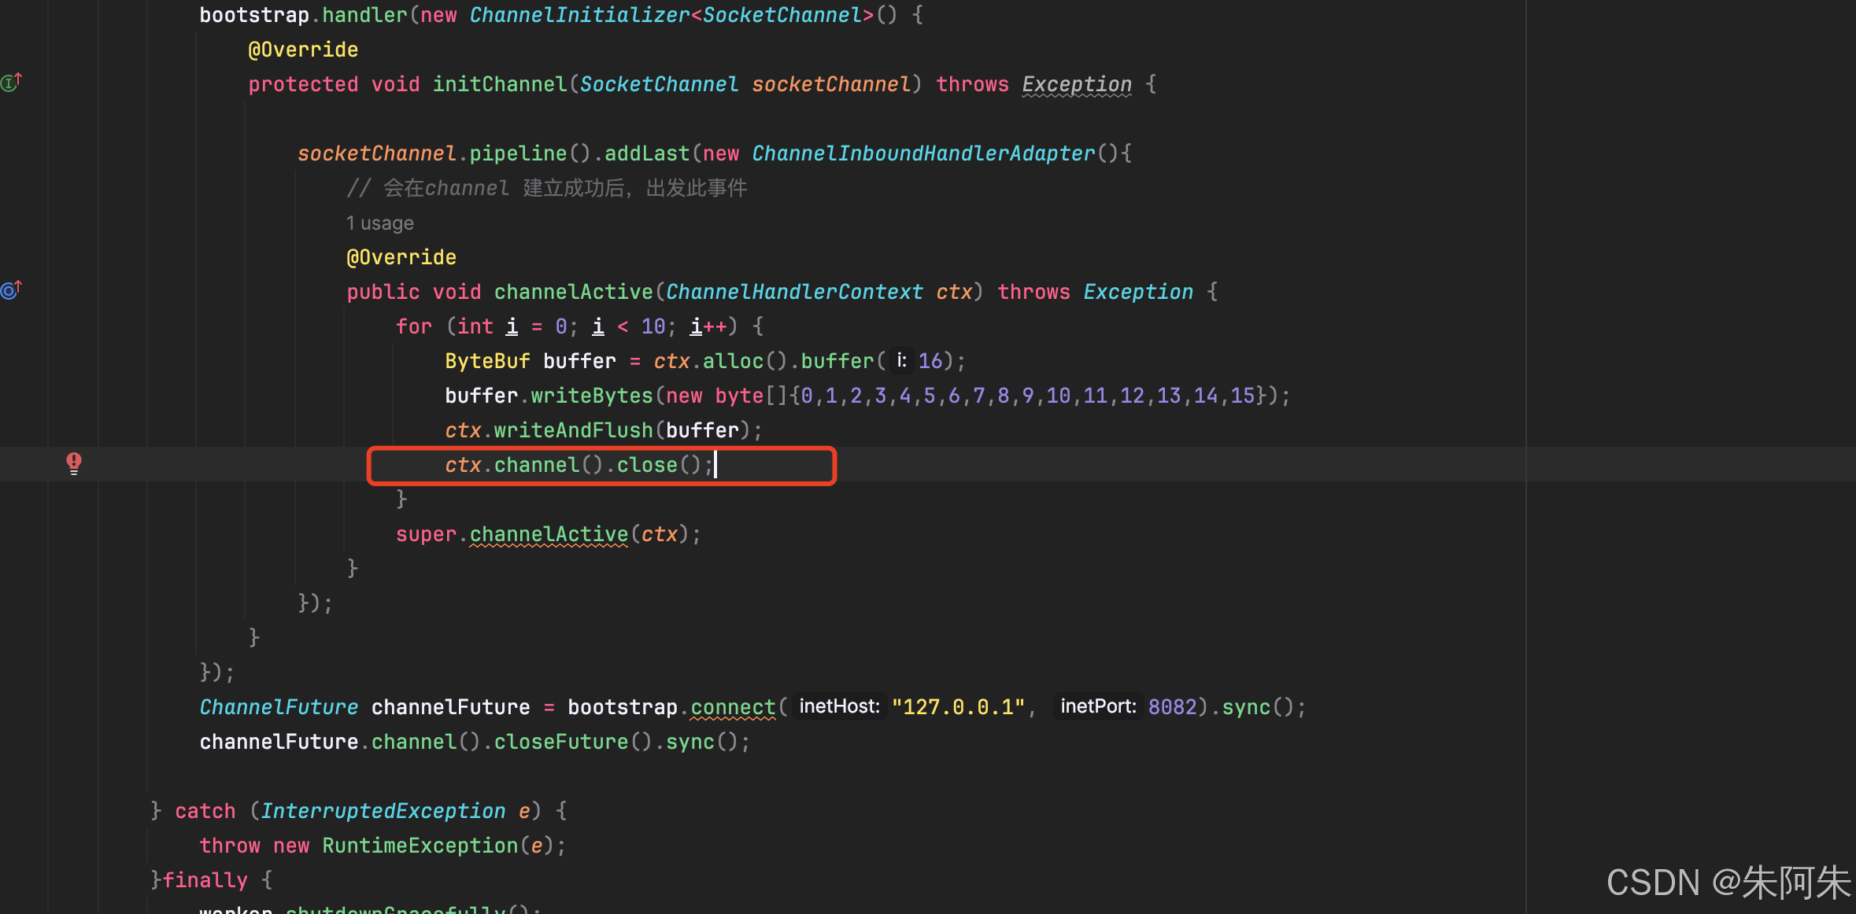
Task: Click the ByteBuf type declaration
Action: click(x=487, y=361)
